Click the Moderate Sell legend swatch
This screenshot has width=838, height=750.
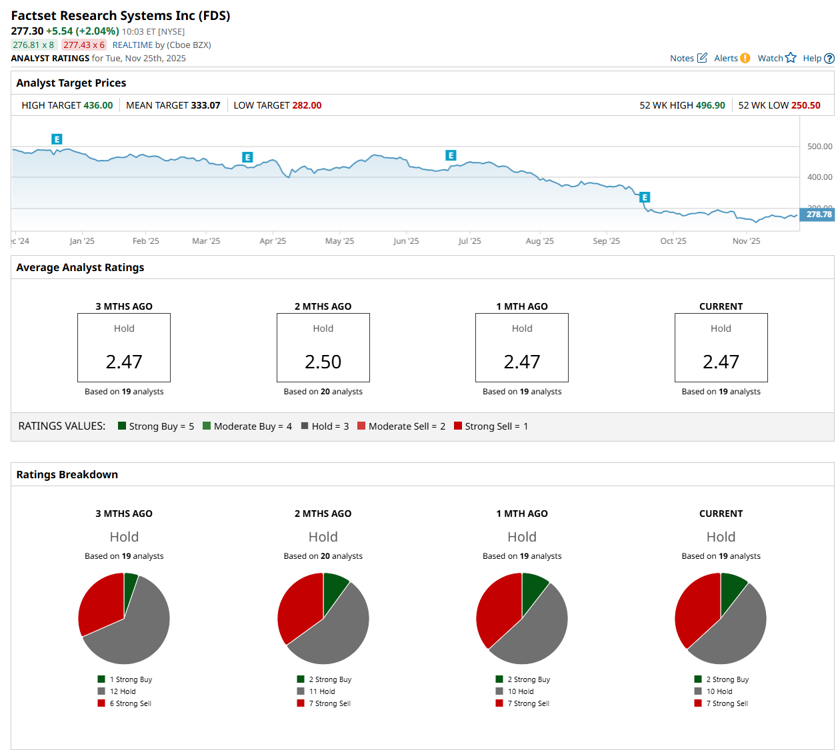[x=361, y=426]
